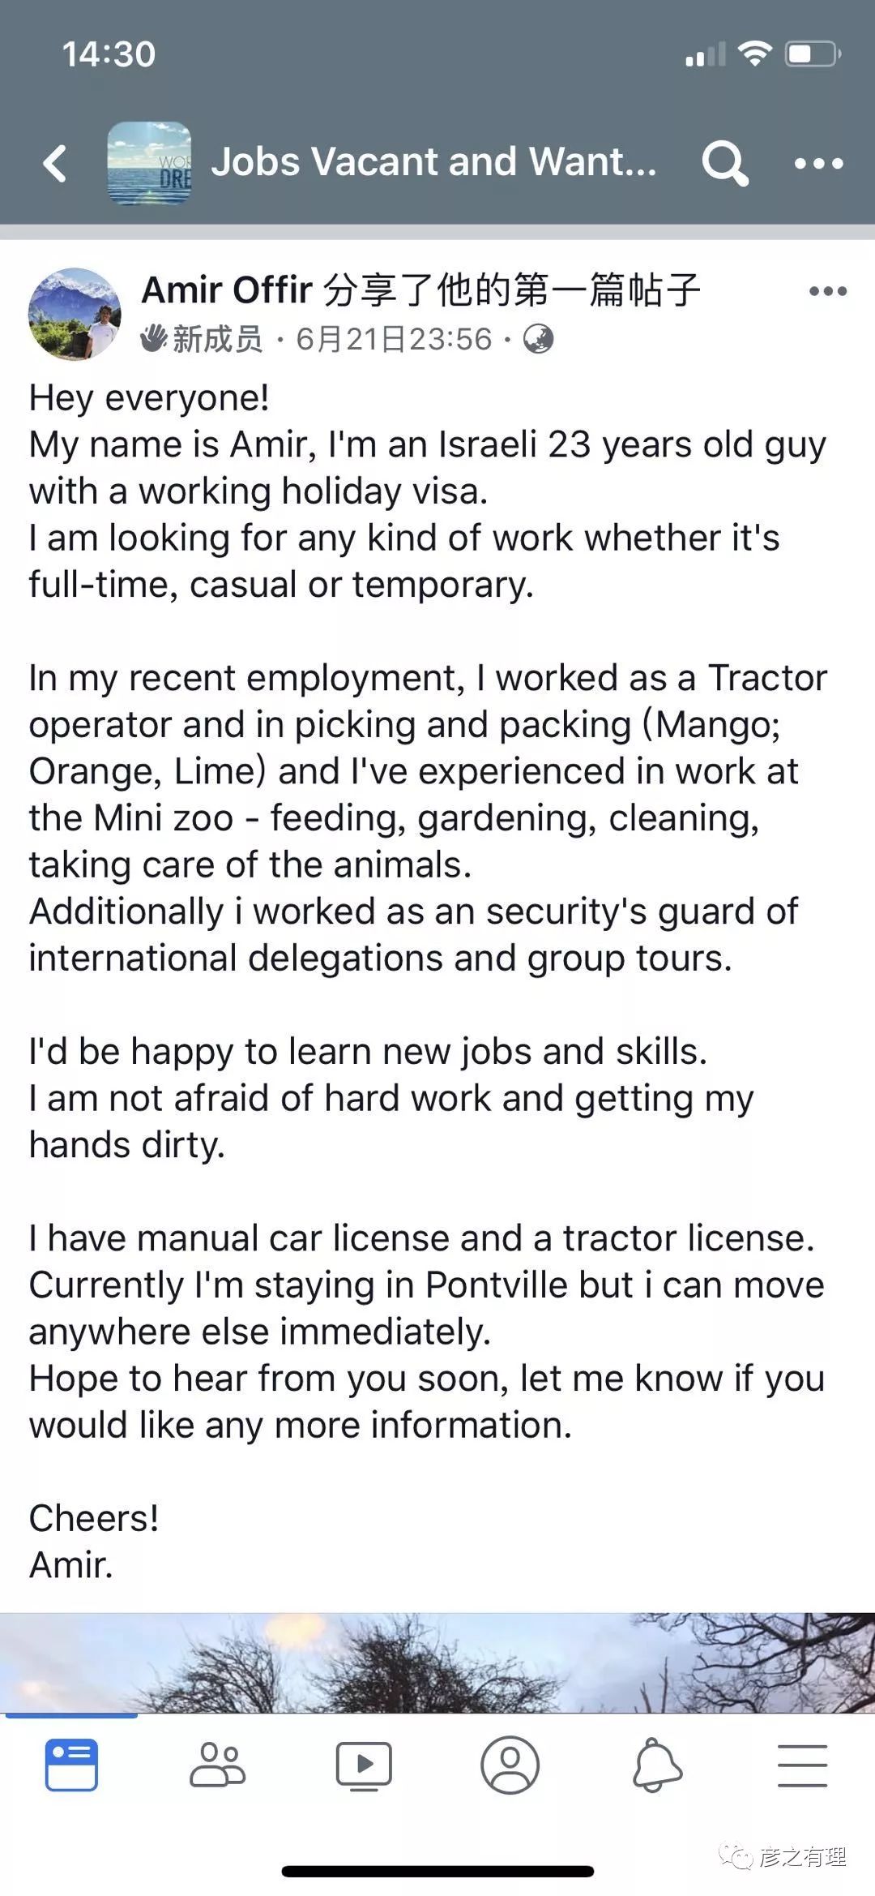
Task: Open the post author name Amir Offir
Action: coord(227,290)
